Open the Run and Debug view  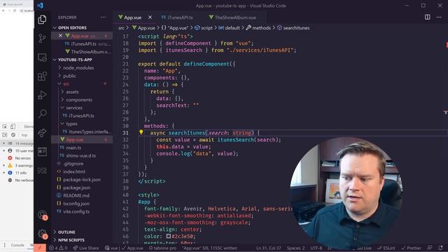point(42,95)
